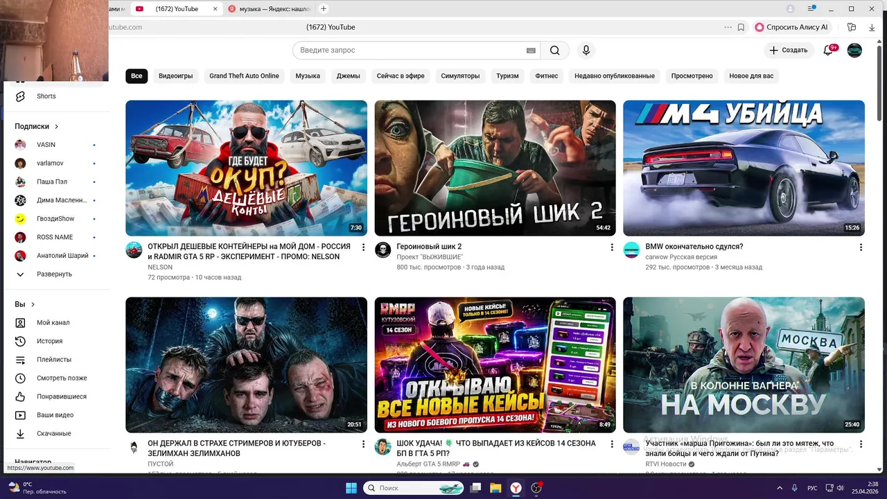Select the Все filter chip

[x=137, y=76]
